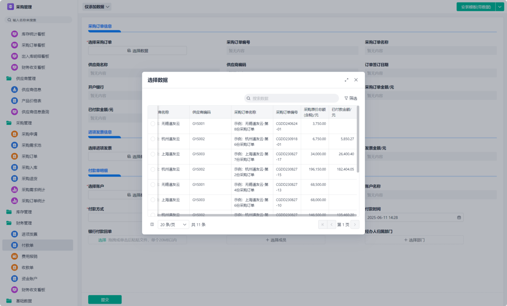Click 选择数据 under 选择采购订单
This screenshot has height=306, width=507.
(137, 51)
